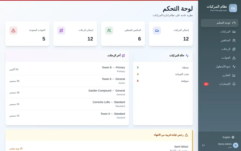Viewport: 241px width, 151px height.
Task: Click the fleet tracking pulse icon in sidebar
Action: tap(234, 66)
